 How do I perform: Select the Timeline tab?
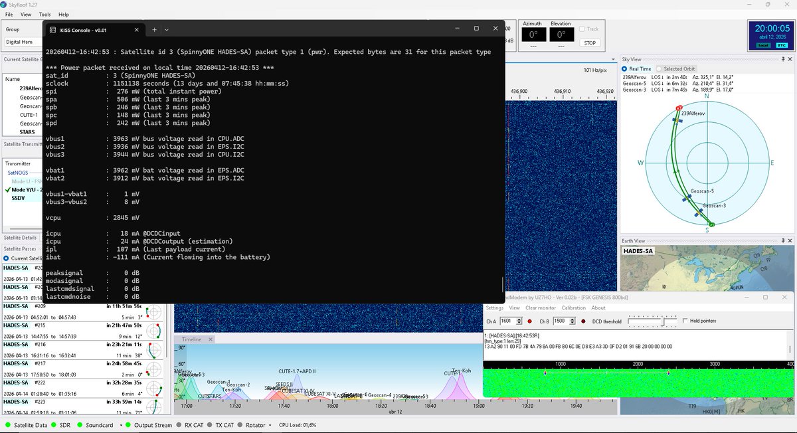pos(191,339)
